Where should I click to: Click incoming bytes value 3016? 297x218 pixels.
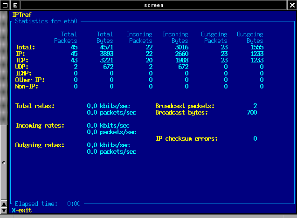182,47
